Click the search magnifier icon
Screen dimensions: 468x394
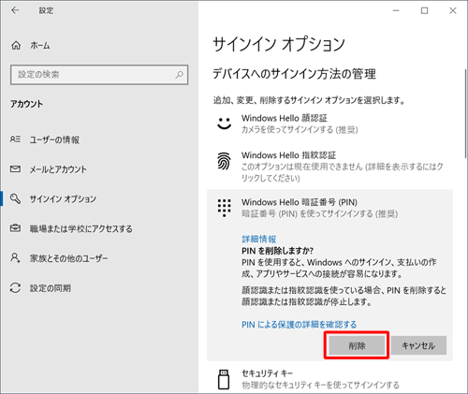coord(179,75)
